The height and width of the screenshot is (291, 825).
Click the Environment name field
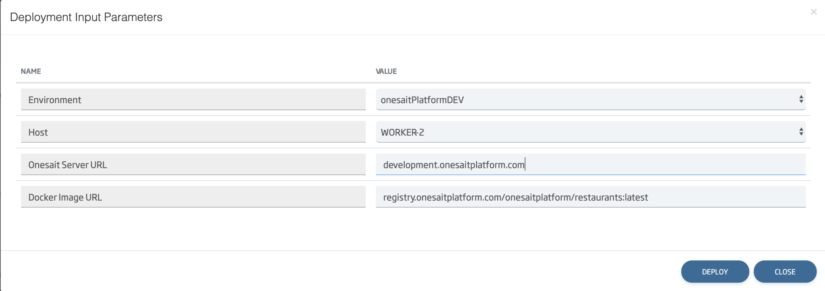pyautogui.click(x=193, y=99)
